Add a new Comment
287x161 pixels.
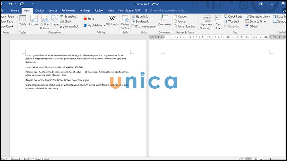pyautogui.click(x=165, y=21)
